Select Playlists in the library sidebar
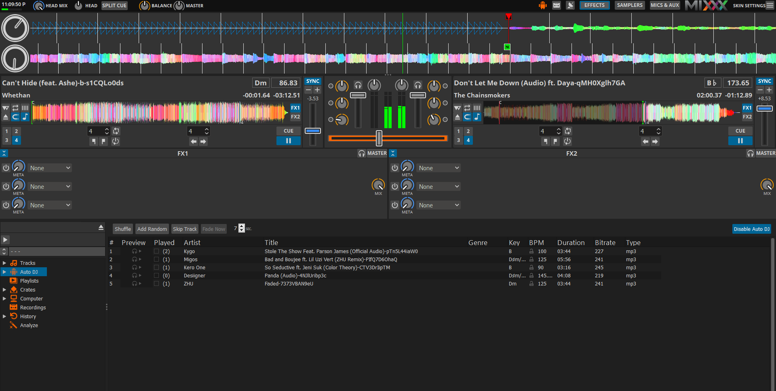776x391 pixels. click(x=30, y=281)
